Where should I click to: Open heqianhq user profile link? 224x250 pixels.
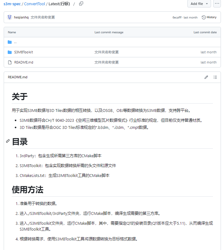pyautogui.click(x=21, y=17)
